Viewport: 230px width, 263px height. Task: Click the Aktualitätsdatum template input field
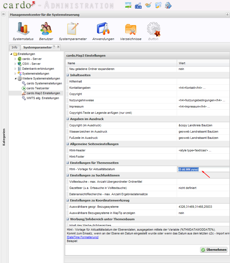point(203,169)
